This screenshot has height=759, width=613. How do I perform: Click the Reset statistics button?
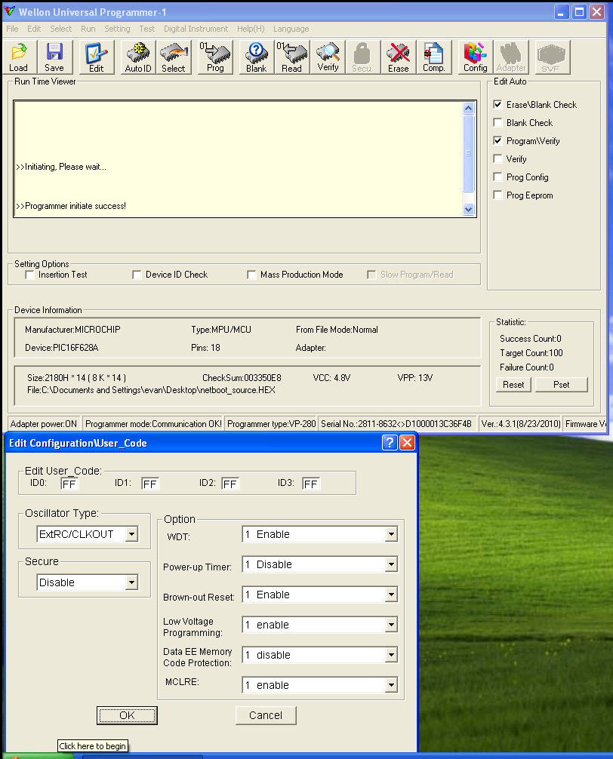click(x=513, y=385)
